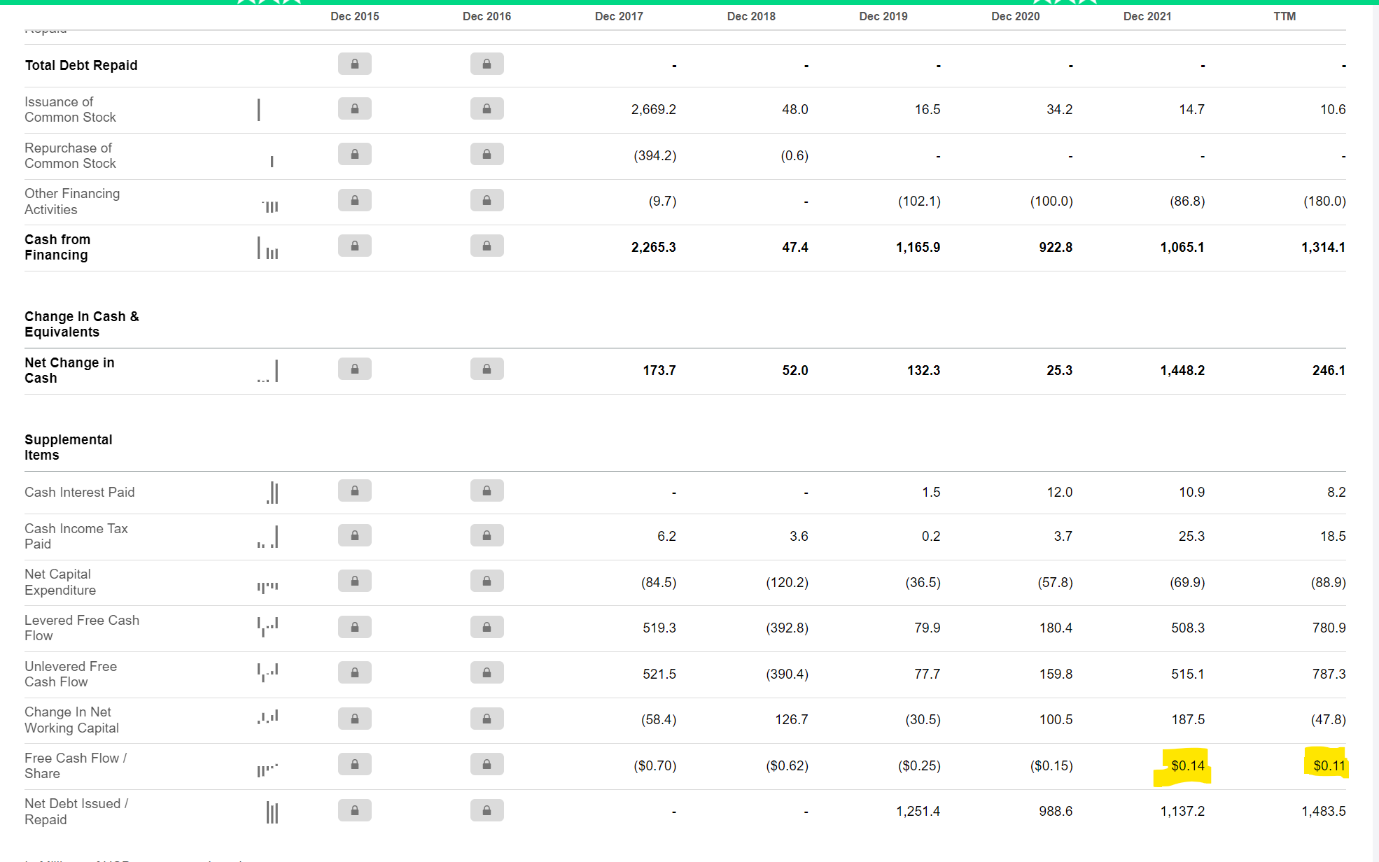The height and width of the screenshot is (862, 1379).
Task: Click Dec 2016 lock icon for Levered Free Cash Flow
Action: 486,628
